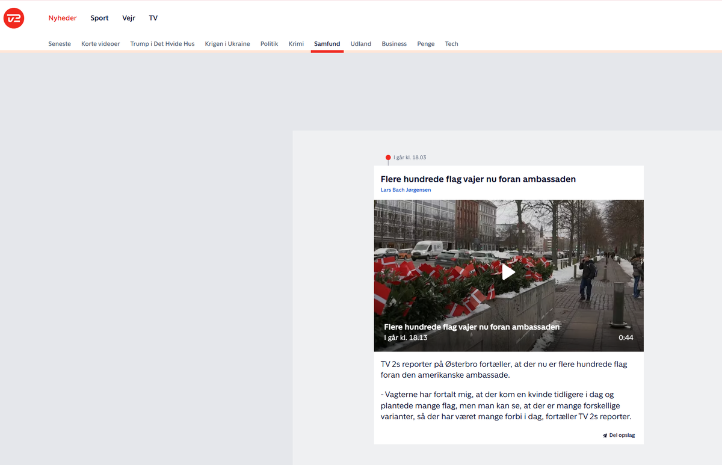722x465 pixels.
Task: Click the timestamp 'I går kl. 18.03'
Action: pos(410,158)
